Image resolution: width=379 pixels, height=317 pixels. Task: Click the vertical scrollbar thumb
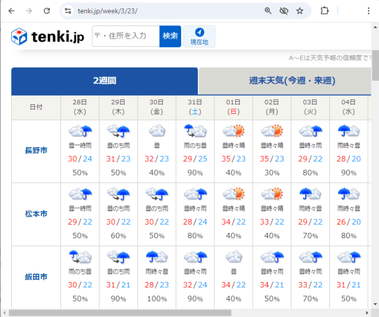click(375, 65)
